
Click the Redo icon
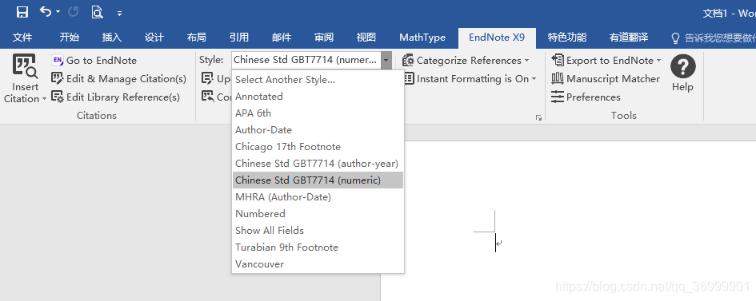coord(74,12)
